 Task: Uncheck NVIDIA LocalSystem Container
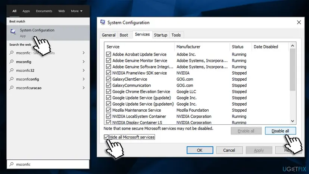coord(108,116)
